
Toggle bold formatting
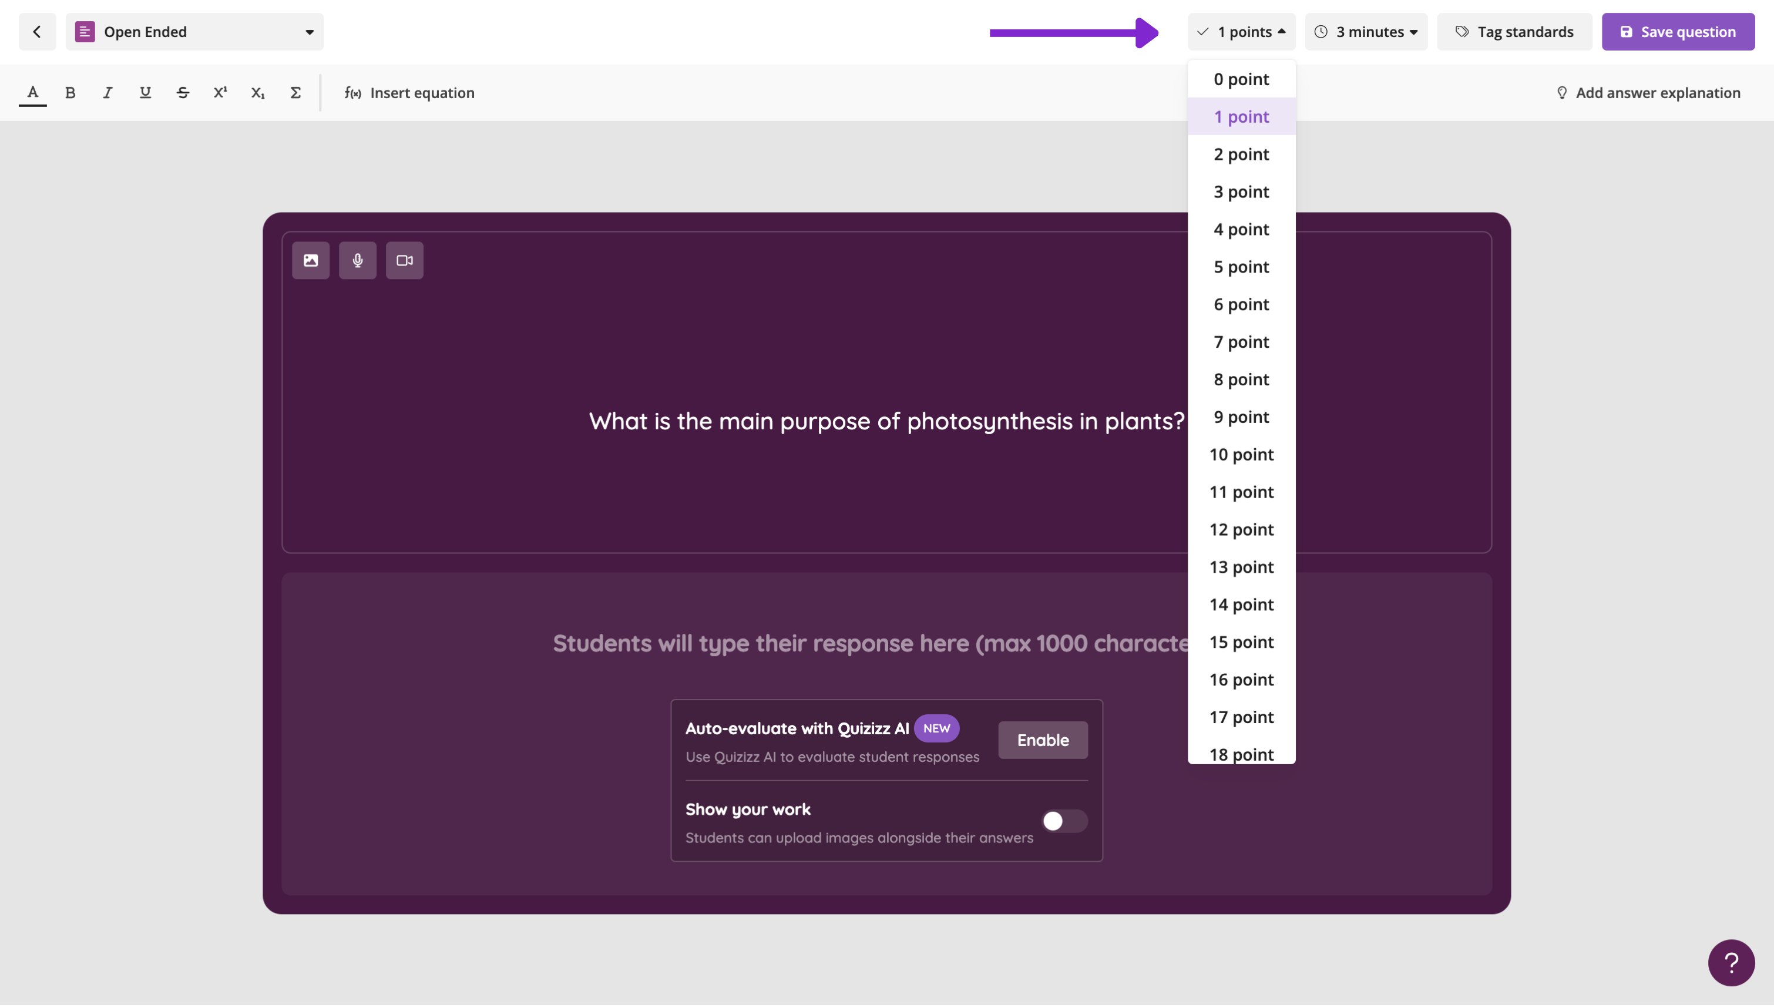(x=70, y=93)
